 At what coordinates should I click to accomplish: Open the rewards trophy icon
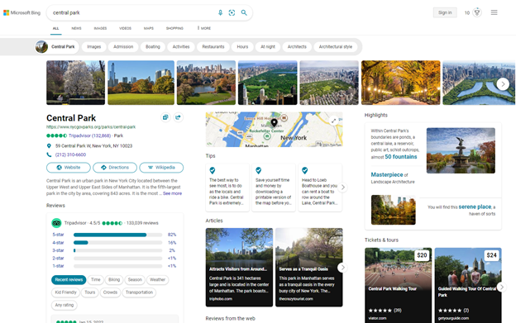pos(477,12)
